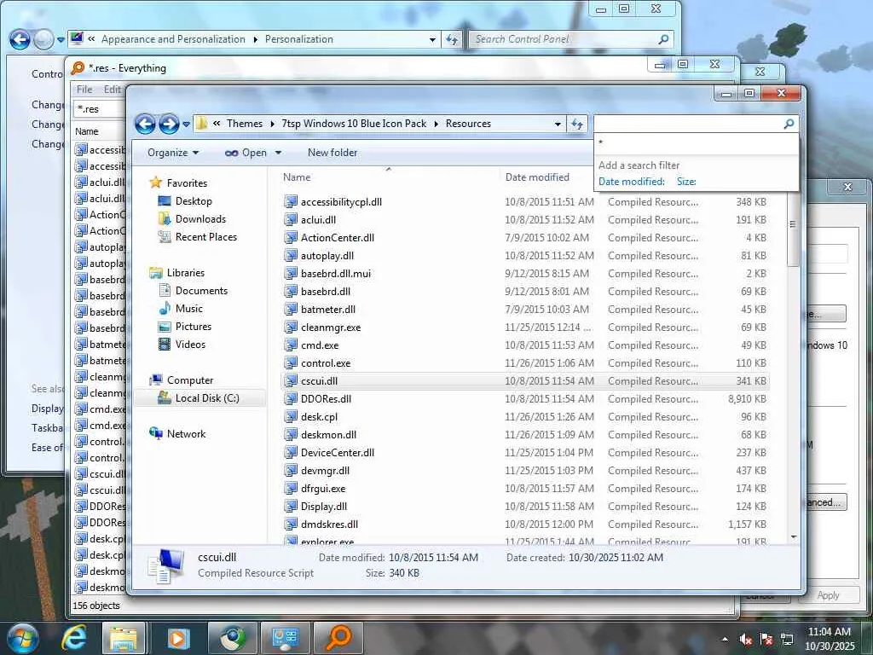Click New folder in toolbar
Screen dimensions: 873x655
coord(332,153)
